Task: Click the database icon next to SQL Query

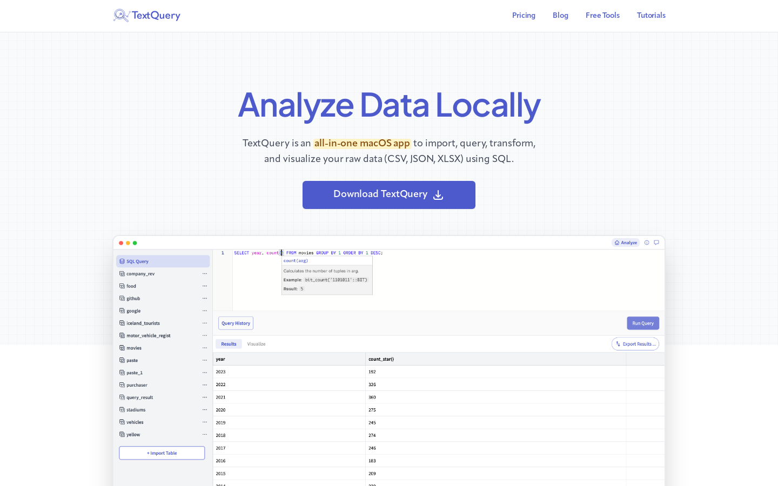Action: pos(122,261)
